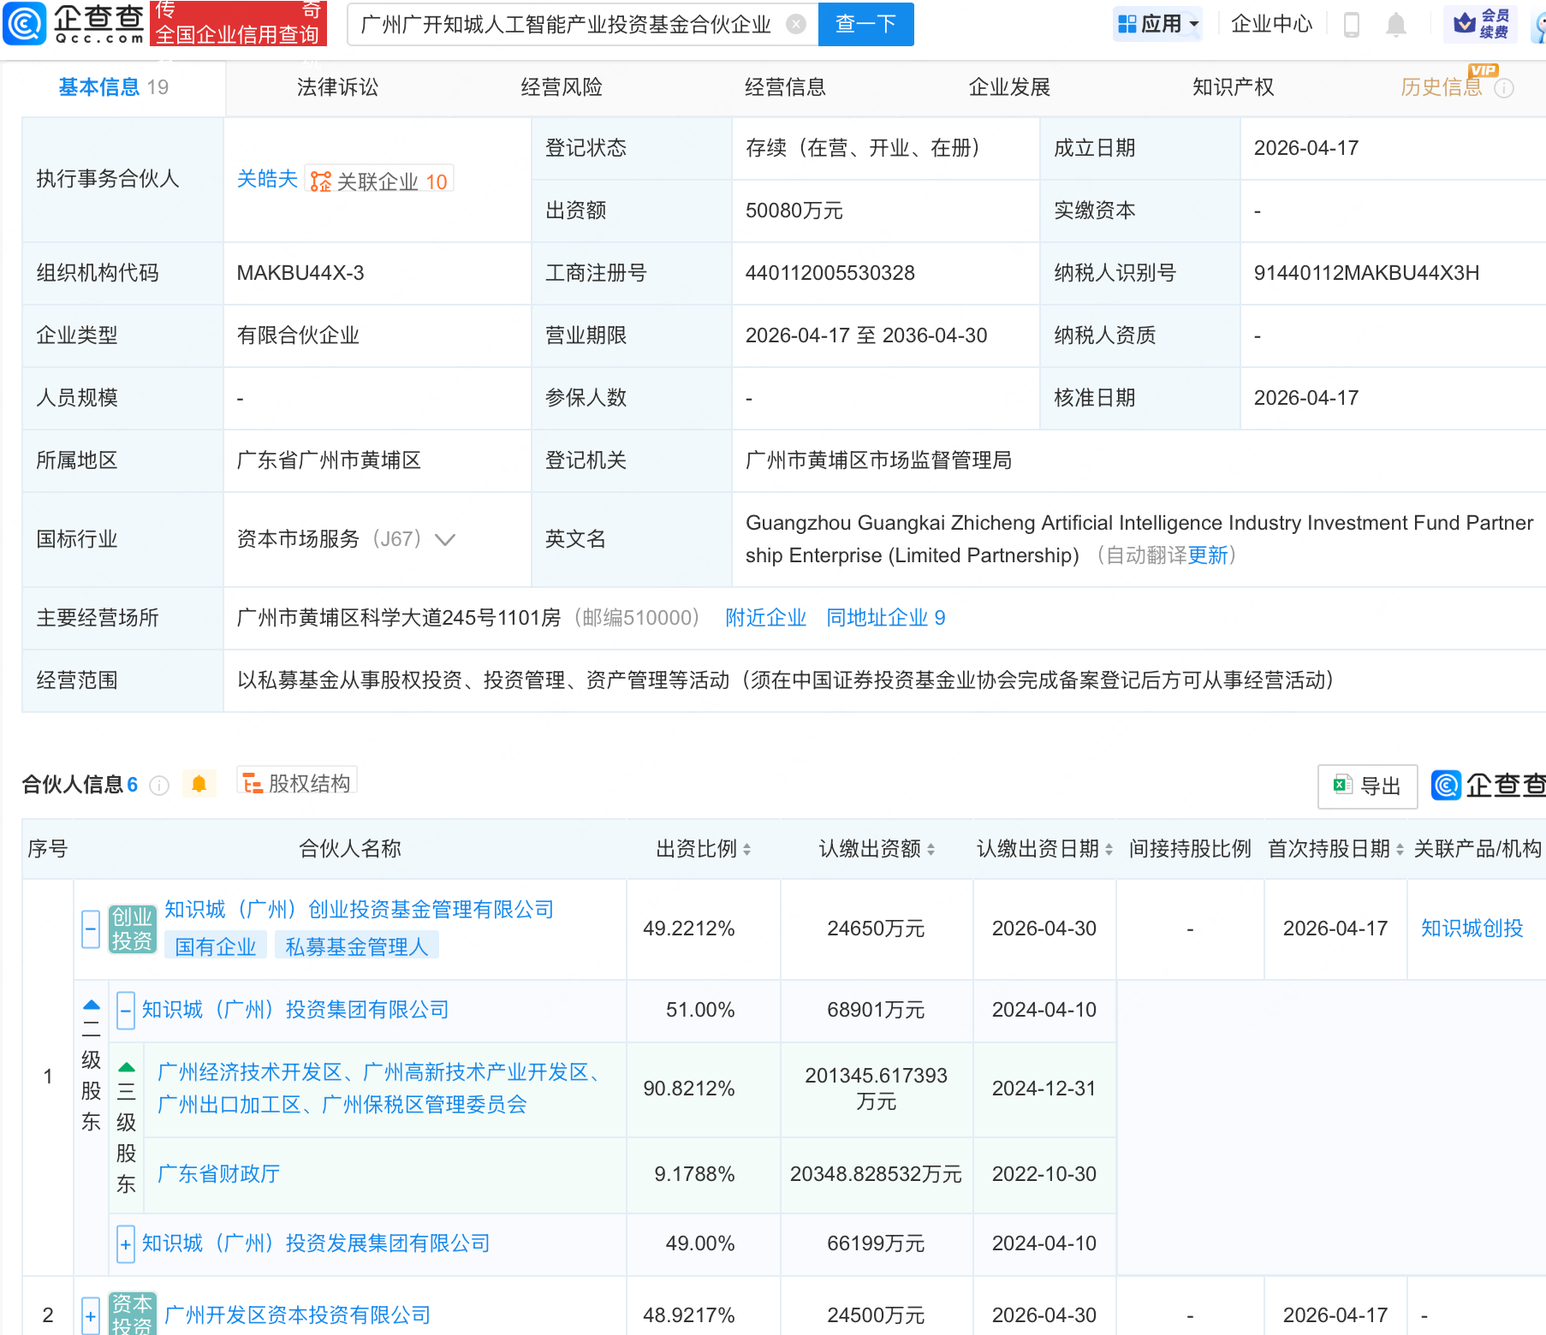The width and height of the screenshot is (1546, 1335).
Task: Expand the 资本市场服务 industry chevron
Action: click(x=445, y=539)
